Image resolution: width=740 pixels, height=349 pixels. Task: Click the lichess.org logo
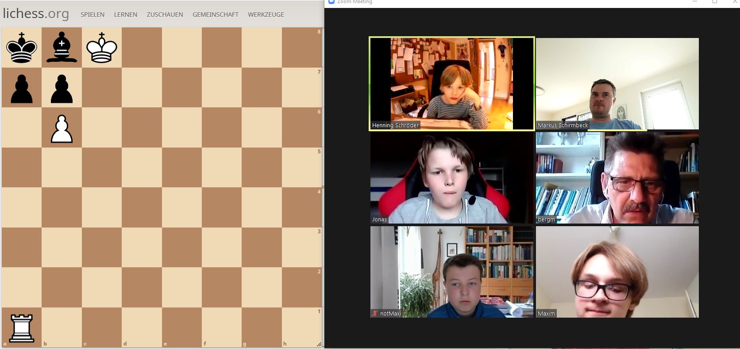(36, 14)
